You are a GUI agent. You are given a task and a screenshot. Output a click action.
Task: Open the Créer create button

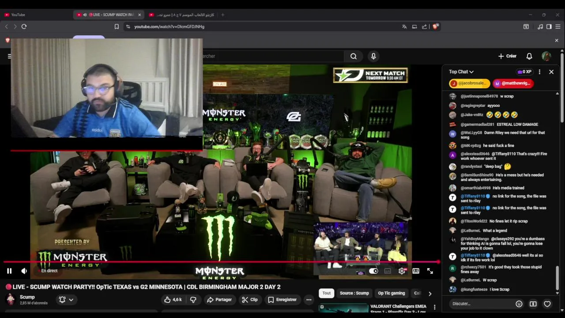(507, 56)
